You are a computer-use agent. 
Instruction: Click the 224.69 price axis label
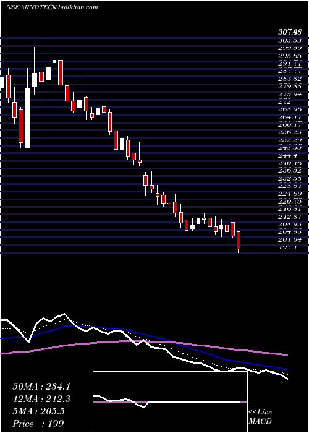[289, 194]
